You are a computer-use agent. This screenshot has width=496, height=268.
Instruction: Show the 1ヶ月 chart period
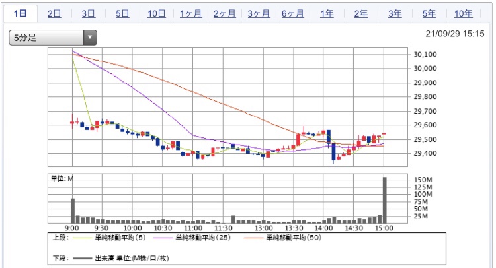190,14
